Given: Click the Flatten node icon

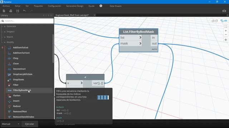Looking at the screenshot, I should pos(9,96).
